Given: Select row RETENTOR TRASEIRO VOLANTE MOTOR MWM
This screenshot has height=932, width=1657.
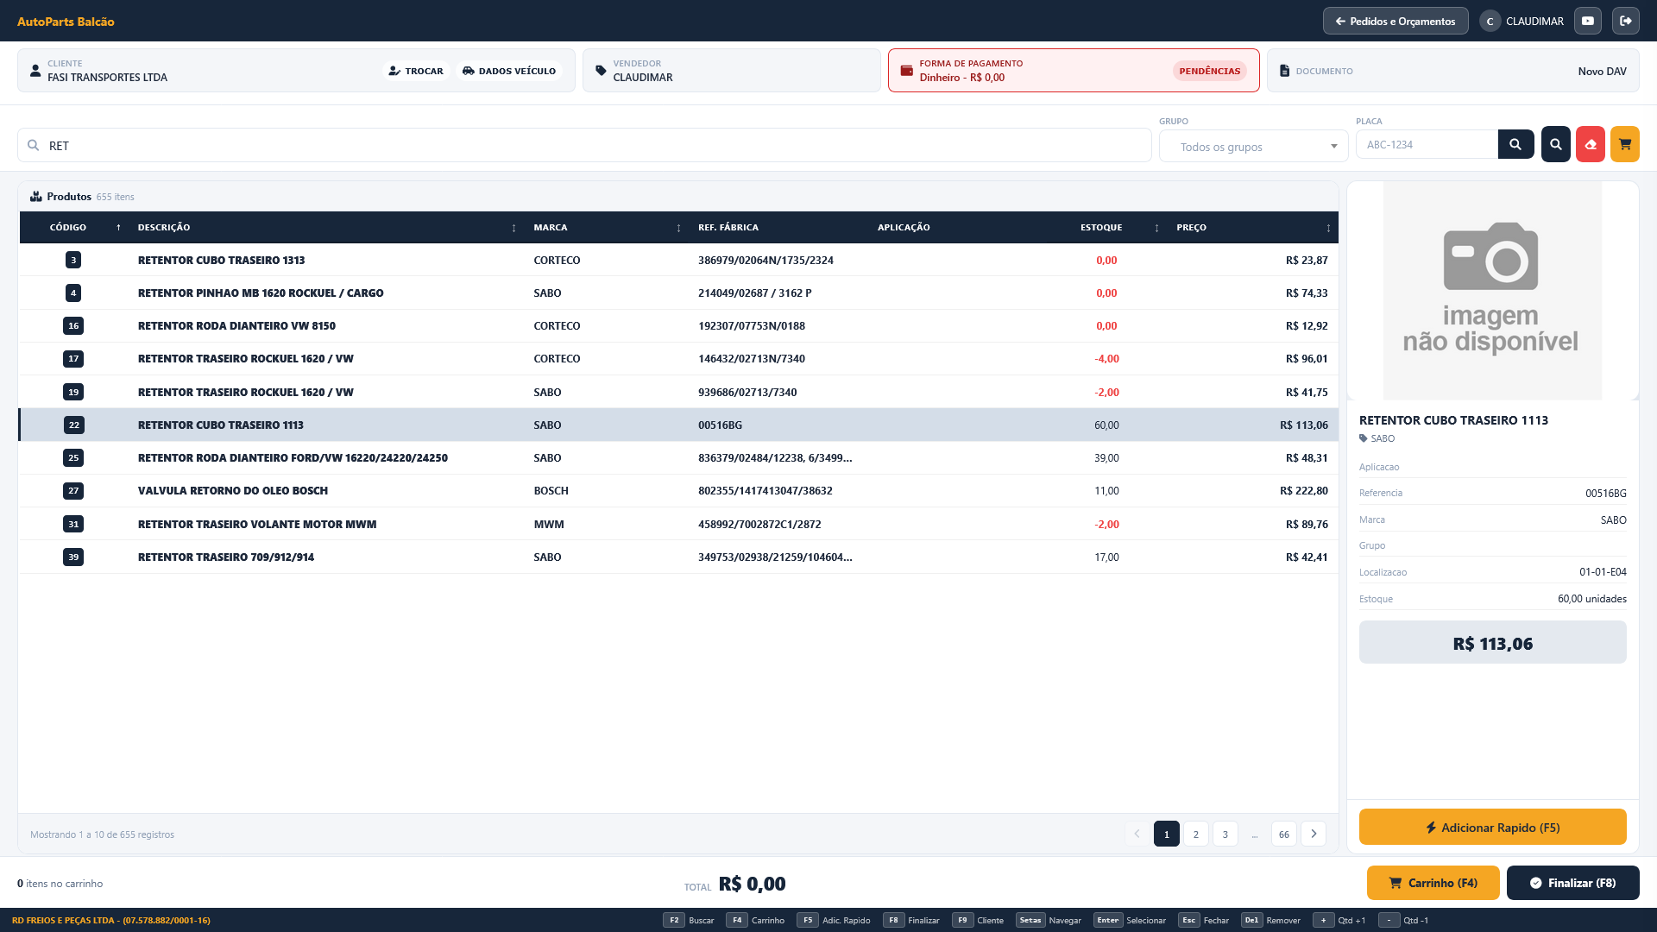Looking at the screenshot, I should 678,524.
